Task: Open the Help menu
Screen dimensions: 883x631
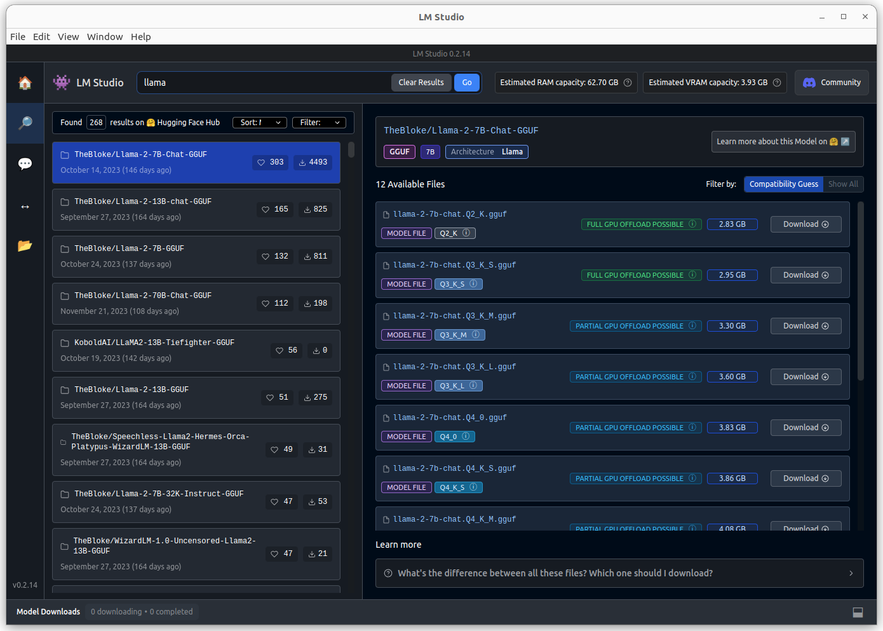Action: 141,37
